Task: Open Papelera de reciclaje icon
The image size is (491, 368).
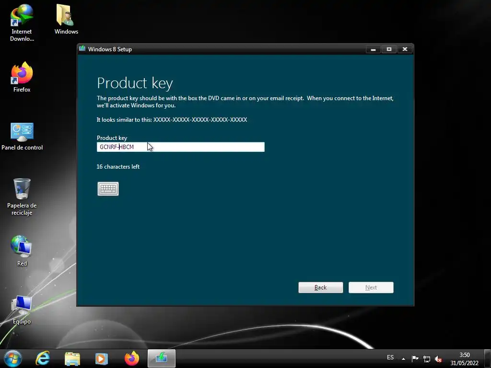Action: point(22,197)
